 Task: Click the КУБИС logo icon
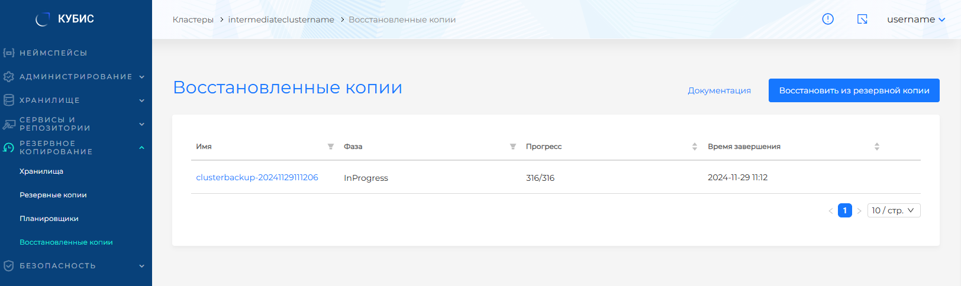pyautogui.click(x=43, y=19)
